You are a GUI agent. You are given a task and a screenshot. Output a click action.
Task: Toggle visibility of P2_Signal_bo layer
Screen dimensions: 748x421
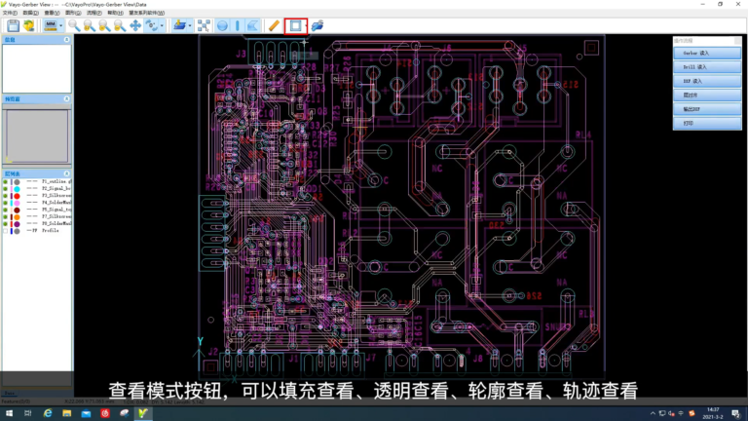pyautogui.click(x=5, y=189)
